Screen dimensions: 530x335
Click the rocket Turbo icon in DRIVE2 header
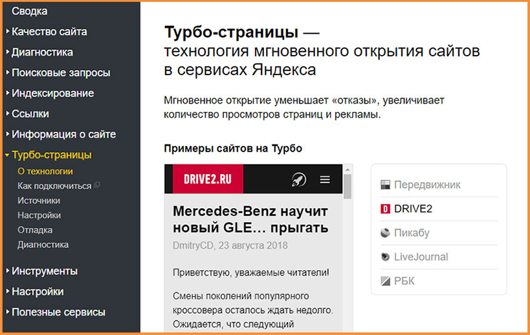point(299,179)
